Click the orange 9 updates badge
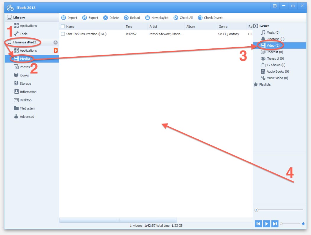The height and width of the screenshot is (235, 311). pyautogui.click(x=56, y=50)
